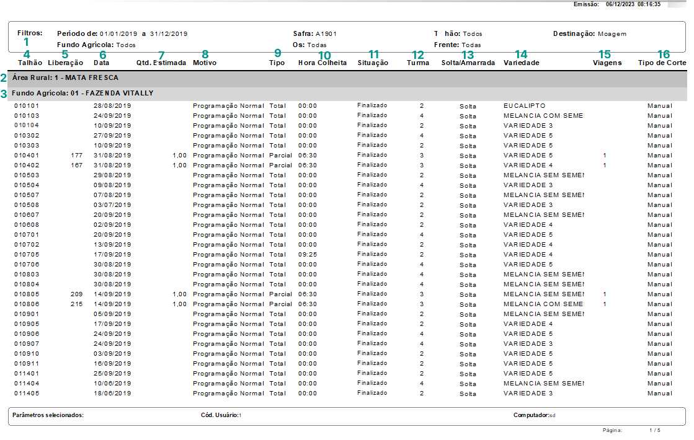The height and width of the screenshot is (440, 694).
Task: Select the Área Rural: 1 - MATA FRESCA group row
Action: pyautogui.click(x=347, y=78)
